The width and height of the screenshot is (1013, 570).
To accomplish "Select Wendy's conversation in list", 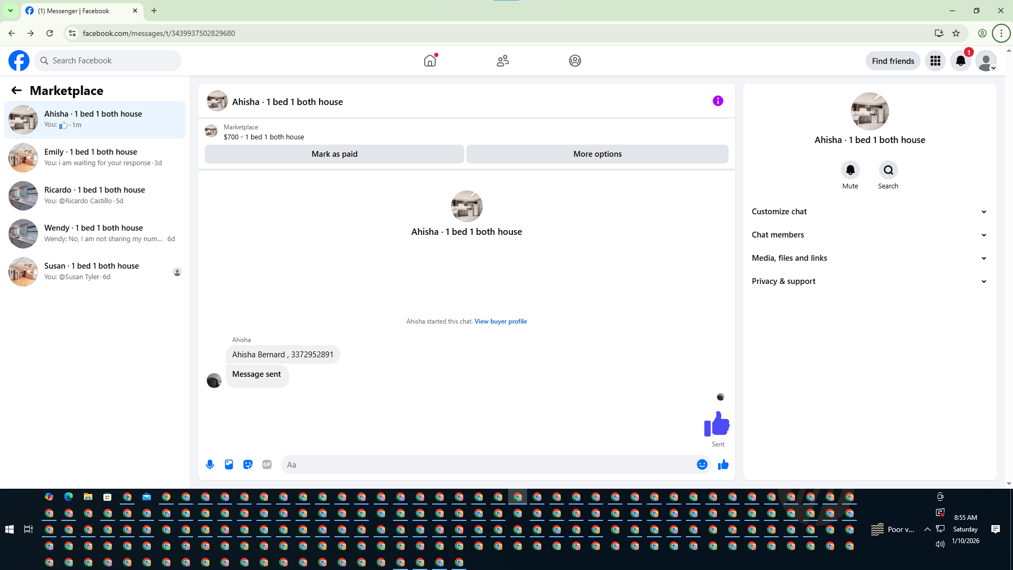I will click(95, 233).
